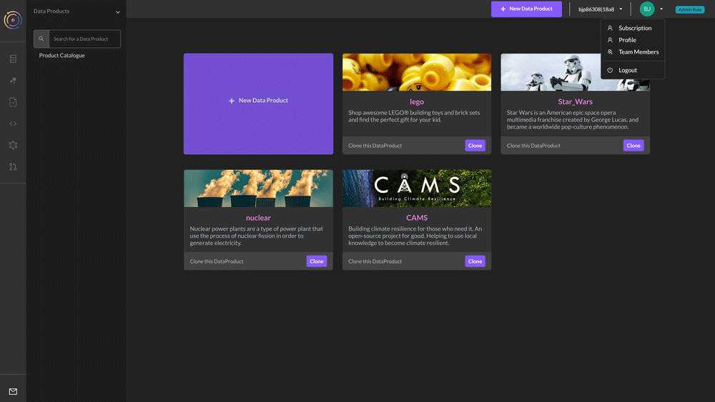Click the BJ user avatar
715x402 pixels.
tap(646, 9)
